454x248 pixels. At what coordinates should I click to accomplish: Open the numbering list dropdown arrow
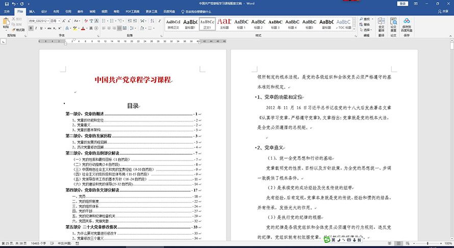[x=115, y=21]
